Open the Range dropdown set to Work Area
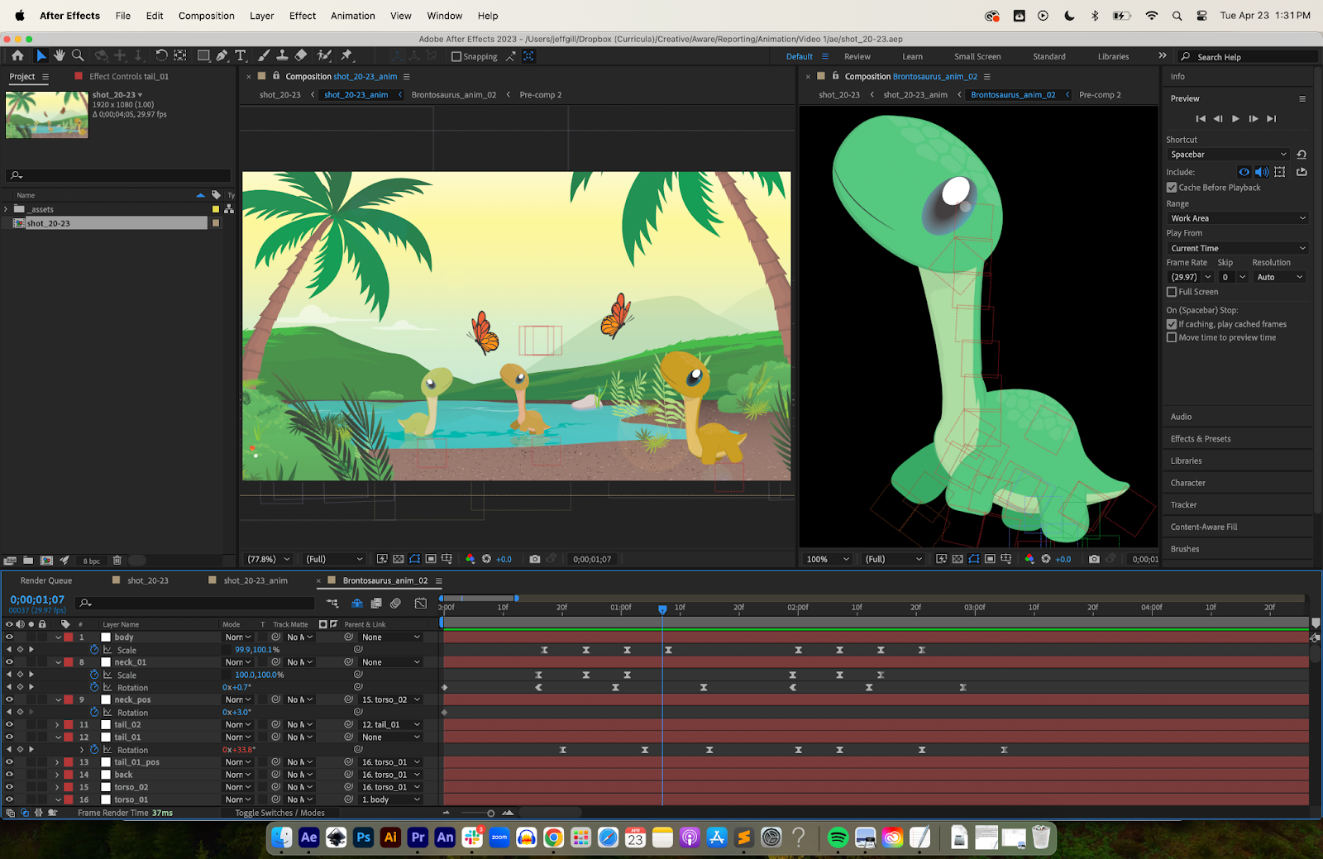The width and height of the screenshot is (1323, 859). tap(1237, 218)
